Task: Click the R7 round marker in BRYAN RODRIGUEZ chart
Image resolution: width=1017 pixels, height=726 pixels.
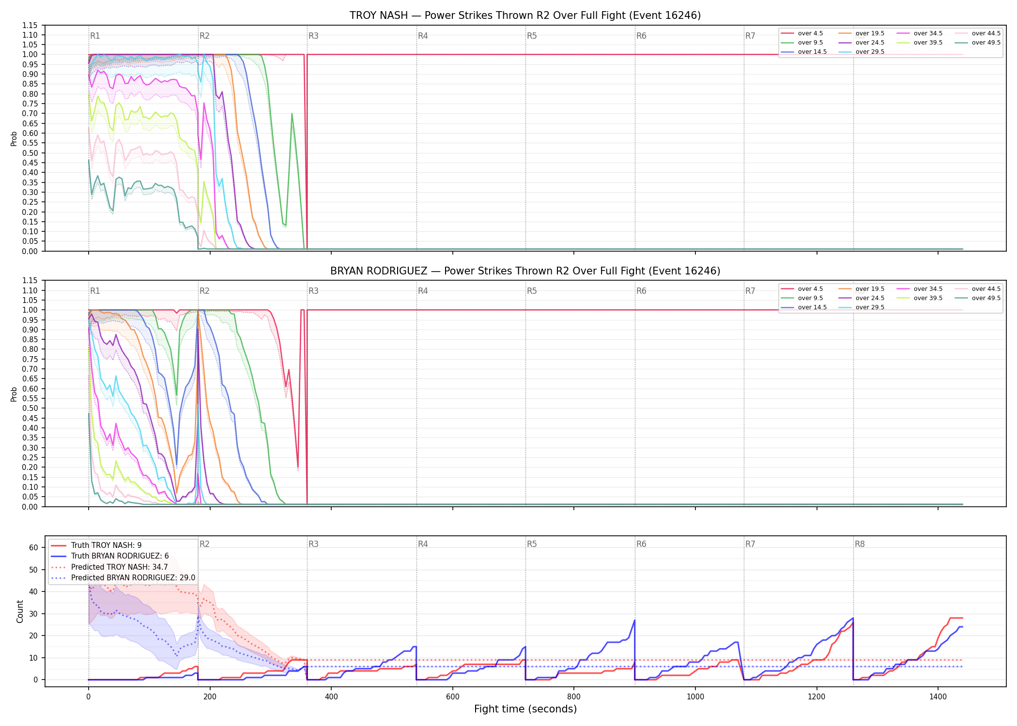Action: tap(750, 291)
